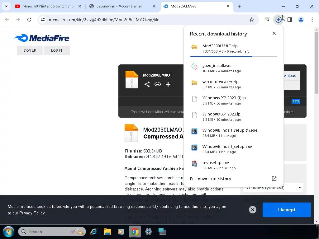This screenshot has height=239, width=319.
Task: Open a new tab with plus button
Action: point(239,6)
